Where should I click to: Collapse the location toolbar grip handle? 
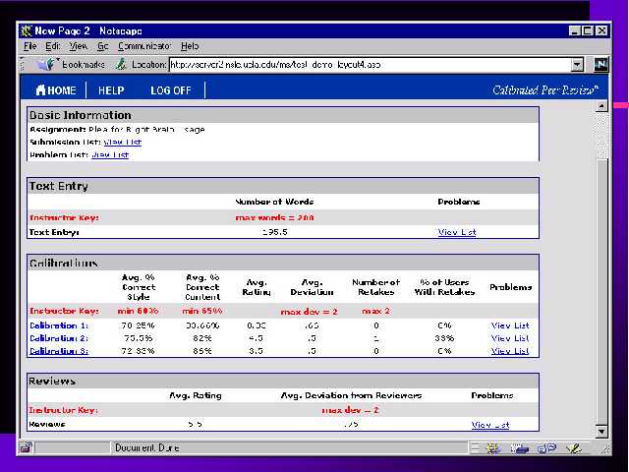22,64
